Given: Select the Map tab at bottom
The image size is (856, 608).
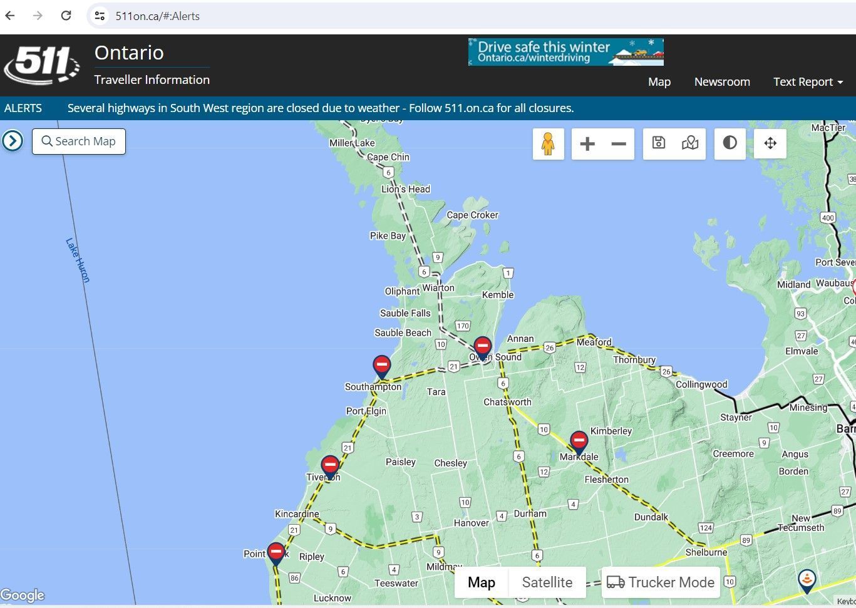Looking at the screenshot, I should point(481,582).
